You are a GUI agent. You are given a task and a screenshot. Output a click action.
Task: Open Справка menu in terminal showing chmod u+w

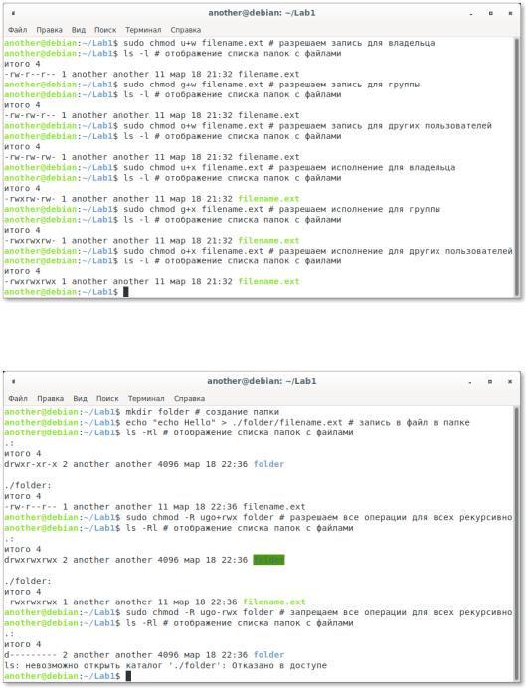coord(186,30)
